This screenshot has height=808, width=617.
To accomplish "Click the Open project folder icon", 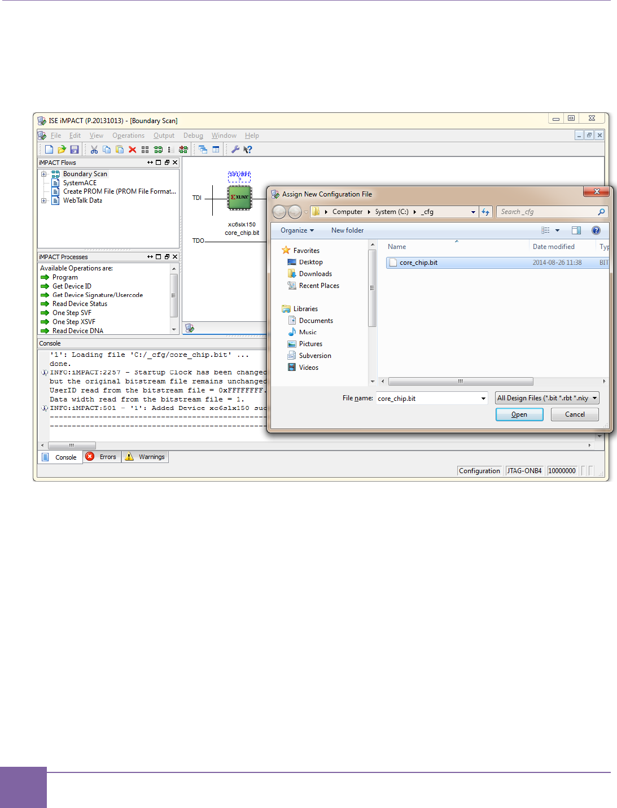I will tap(62, 150).
